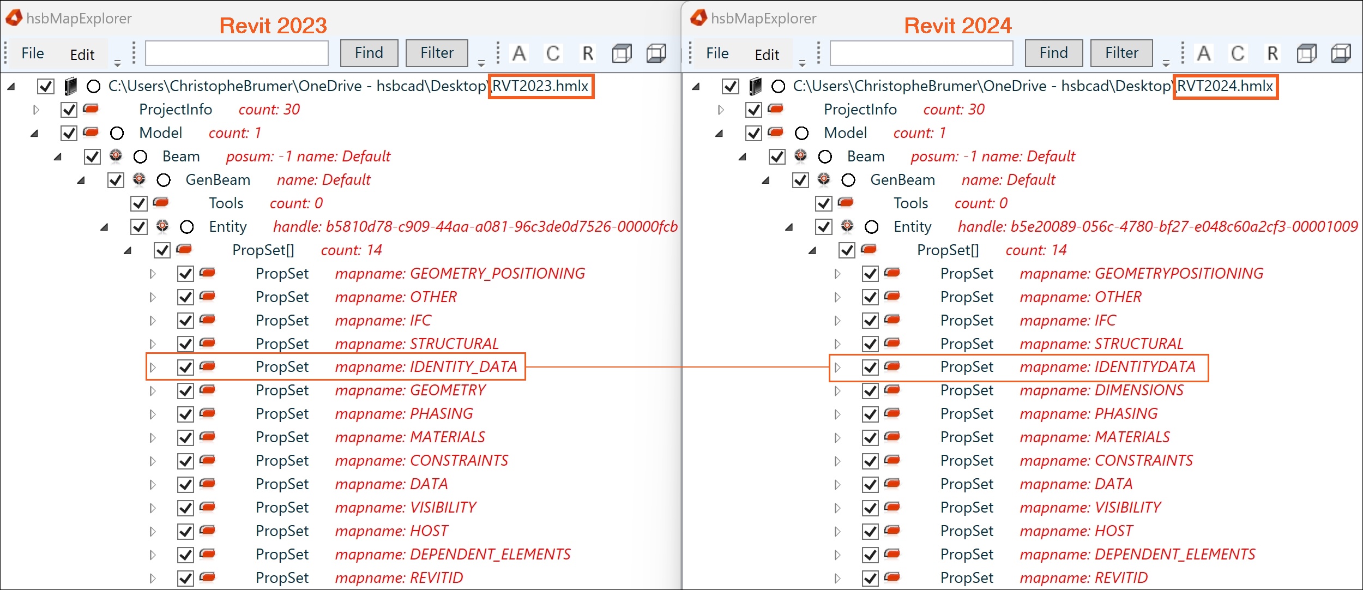
Task: Click the R toolbar icon in Revit 2023 window
Action: (x=587, y=53)
